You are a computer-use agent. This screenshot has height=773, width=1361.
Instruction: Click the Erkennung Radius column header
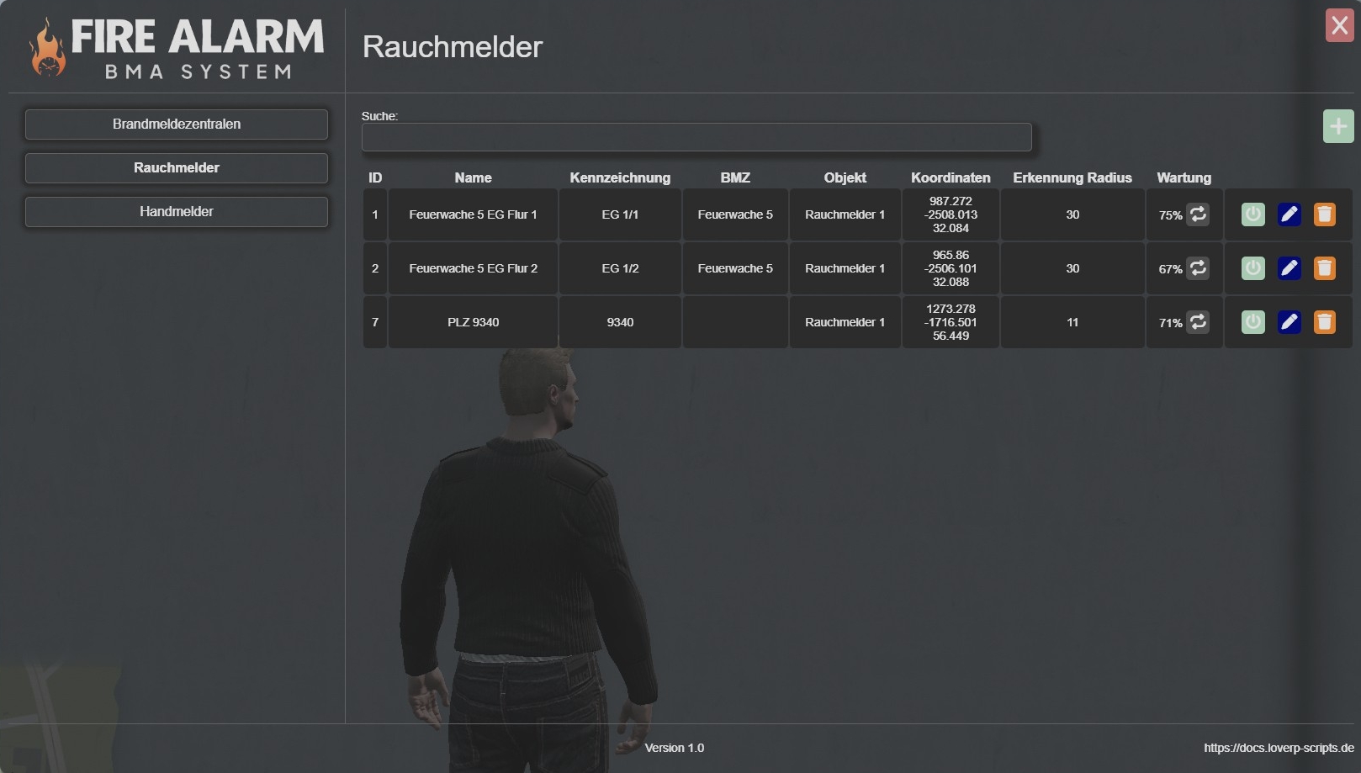pos(1072,177)
